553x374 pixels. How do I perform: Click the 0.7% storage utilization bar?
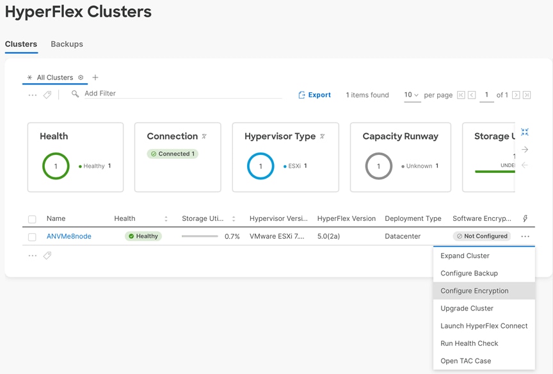[200, 236]
